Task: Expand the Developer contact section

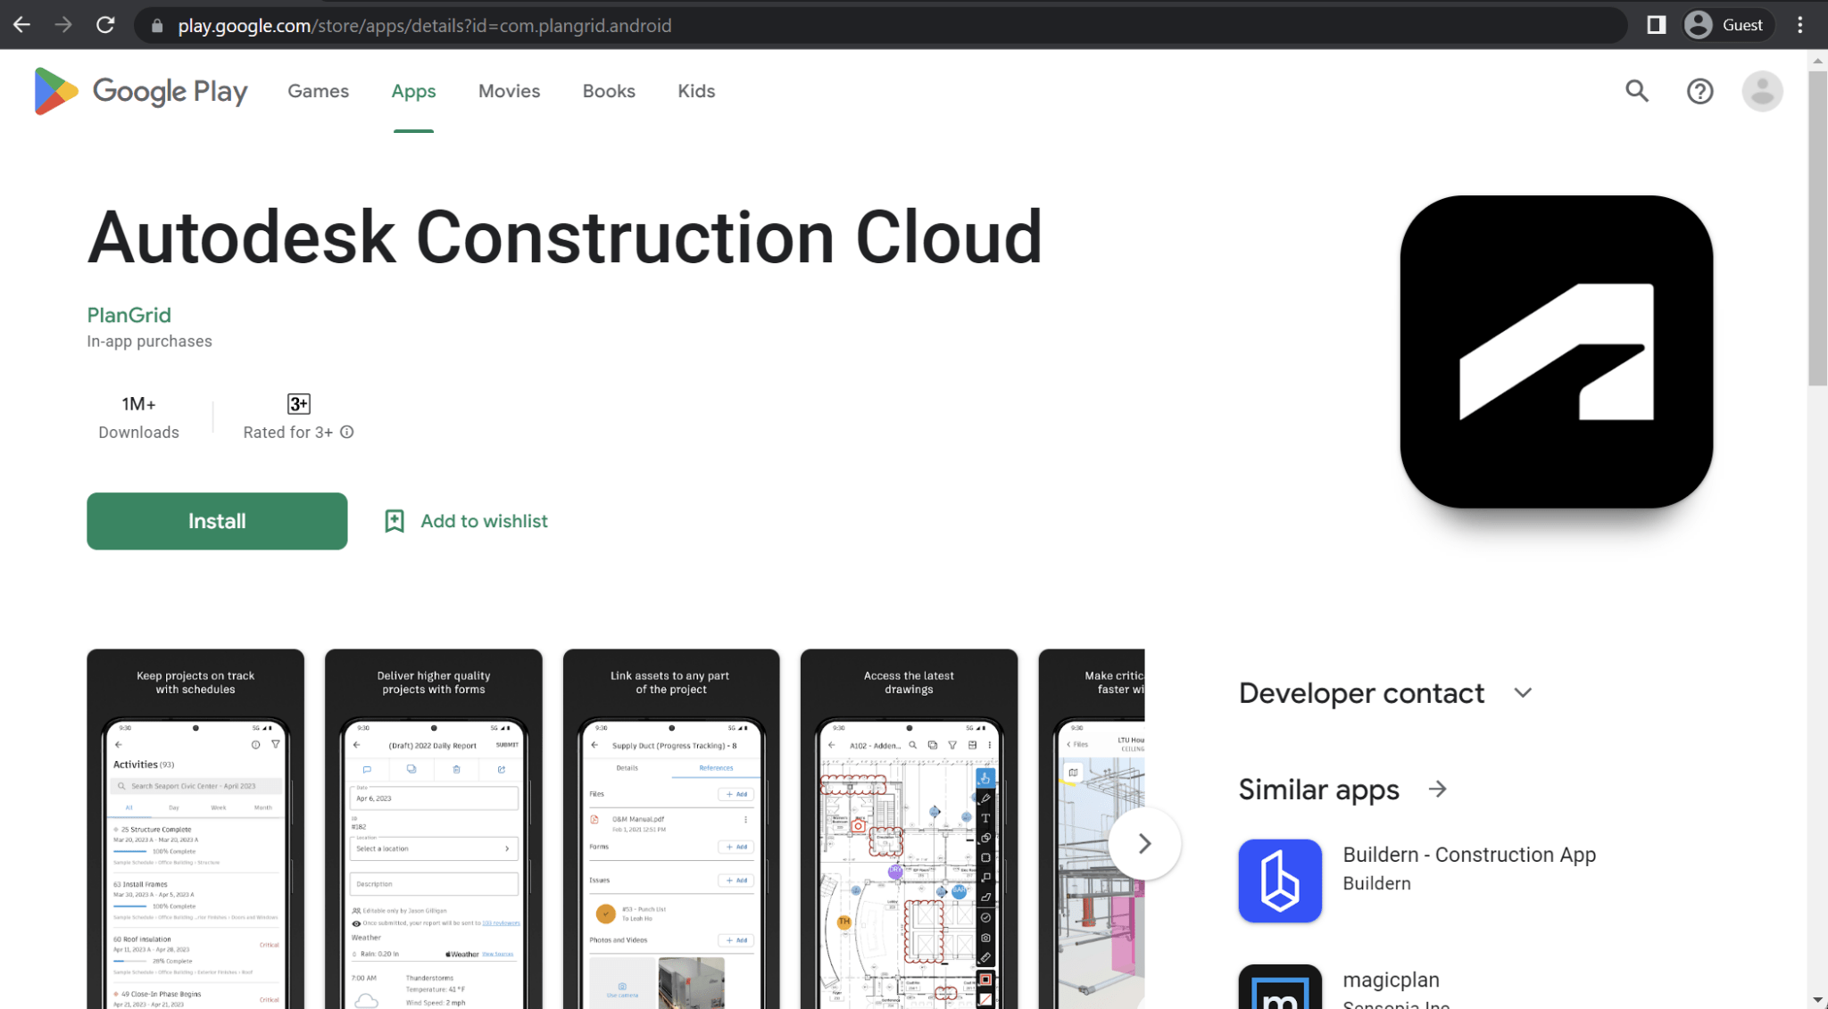Action: [1521, 693]
